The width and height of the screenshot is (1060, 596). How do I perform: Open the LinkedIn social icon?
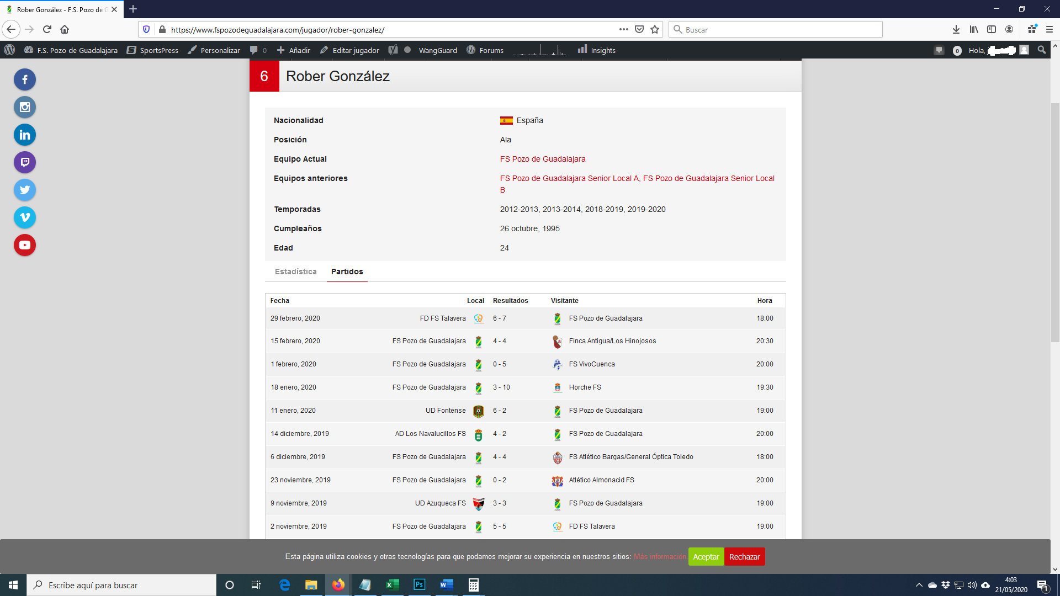tap(25, 135)
